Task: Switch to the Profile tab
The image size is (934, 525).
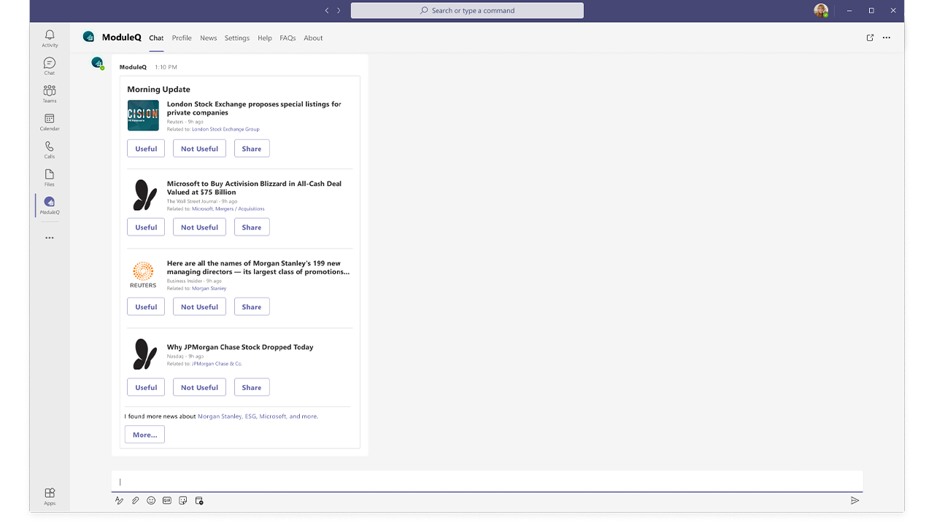Action: [x=182, y=38]
